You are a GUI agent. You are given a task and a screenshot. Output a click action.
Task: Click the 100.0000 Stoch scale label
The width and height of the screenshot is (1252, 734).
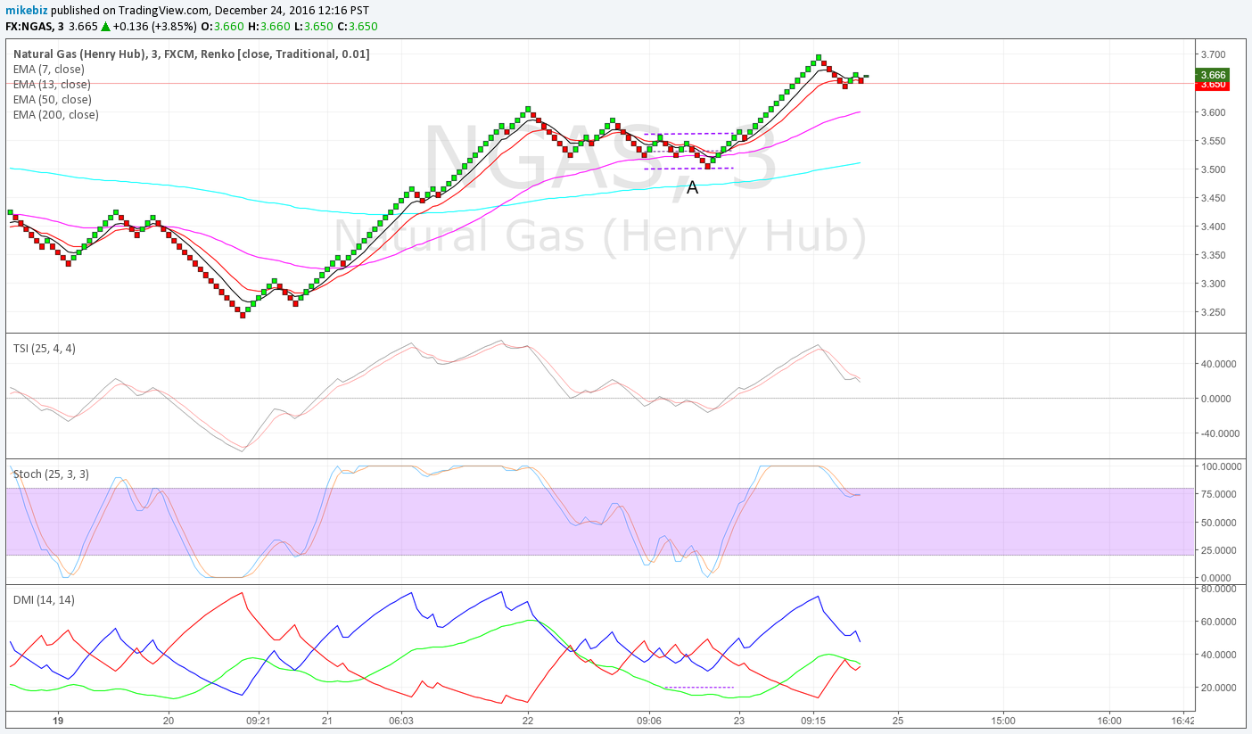[x=1220, y=466]
